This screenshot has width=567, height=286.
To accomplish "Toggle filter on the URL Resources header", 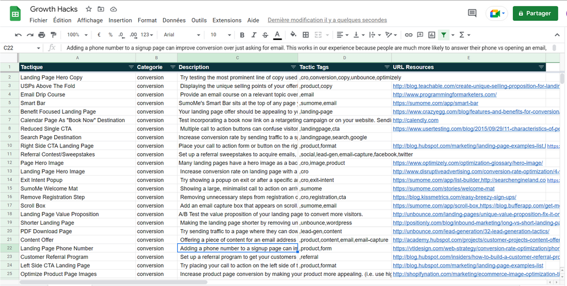I will pyautogui.click(x=541, y=67).
